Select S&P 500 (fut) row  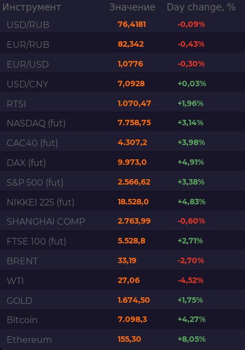[x=123, y=182]
